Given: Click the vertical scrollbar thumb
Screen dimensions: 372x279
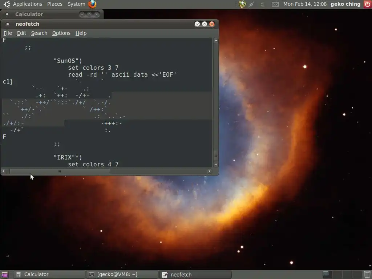Looking at the screenshot, I should coord(216,155).
